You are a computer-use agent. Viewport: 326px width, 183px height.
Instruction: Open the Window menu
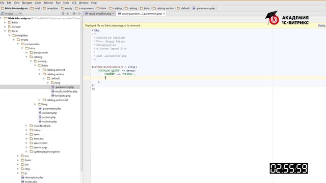pos(84,3)
